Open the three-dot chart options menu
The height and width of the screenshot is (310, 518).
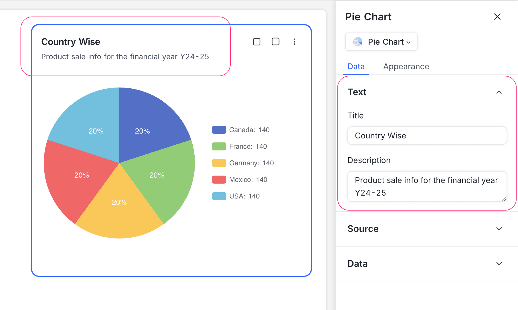(x=294, y=42)
